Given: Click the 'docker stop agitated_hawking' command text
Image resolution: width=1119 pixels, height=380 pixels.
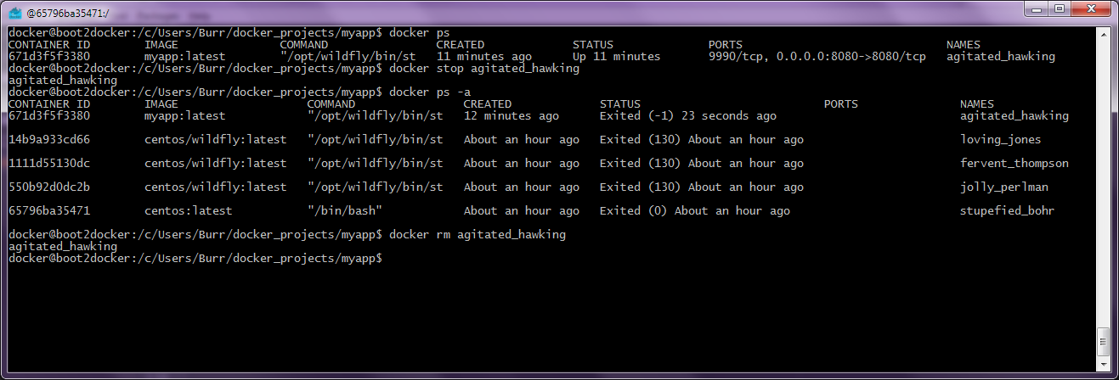Looking at the screenshot, I should click(x=483, y=68).
